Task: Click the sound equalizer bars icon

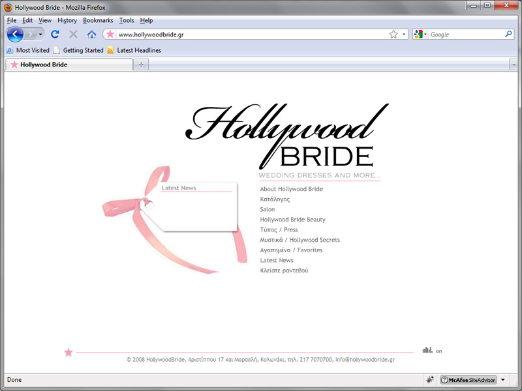Action: click(427, 350)
